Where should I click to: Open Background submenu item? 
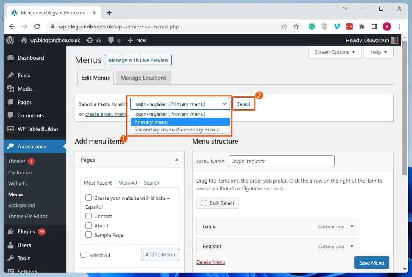point(22,206)
